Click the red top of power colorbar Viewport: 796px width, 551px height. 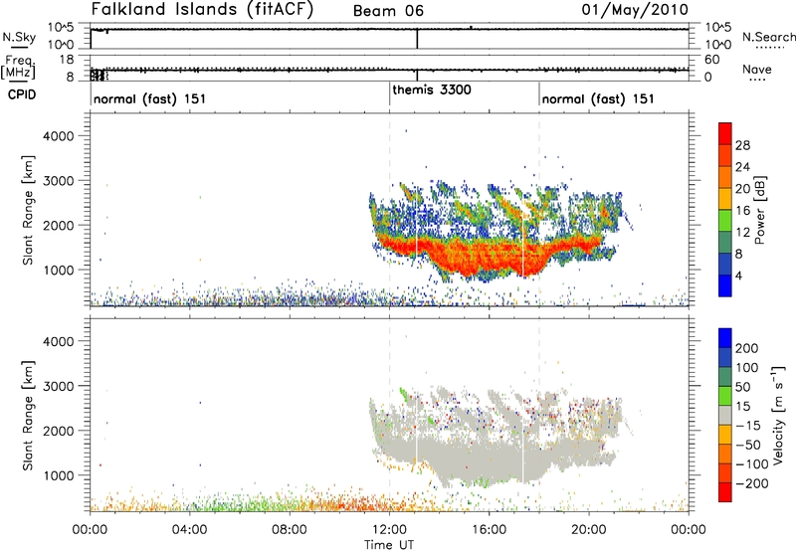[x=725, y=133]
